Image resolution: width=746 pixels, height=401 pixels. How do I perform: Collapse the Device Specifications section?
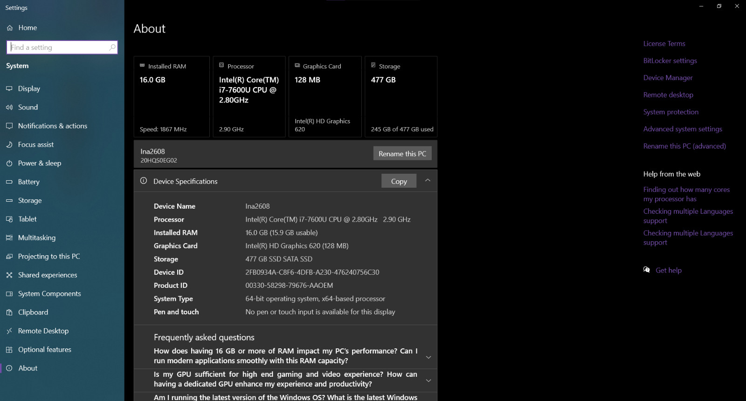point(428,180)
